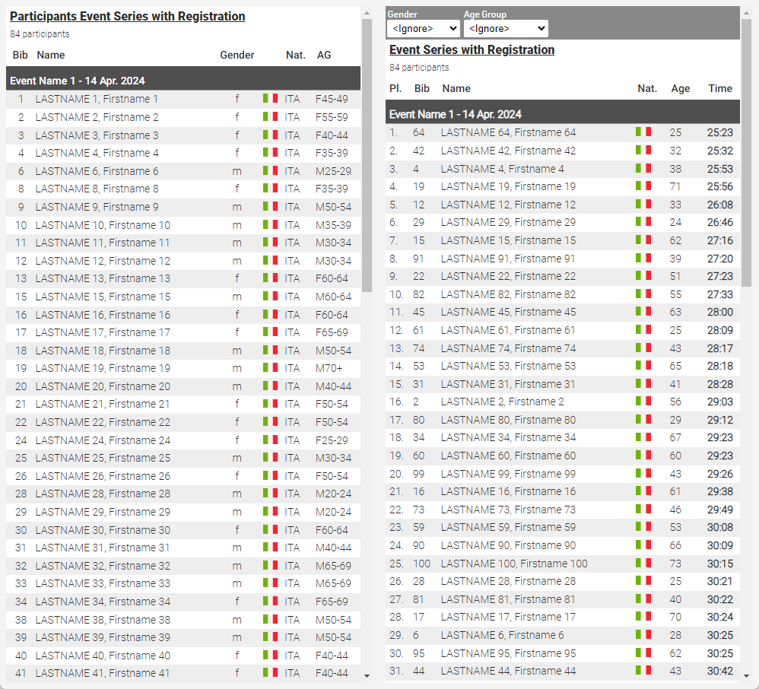The height and width of the screenshot is (689, 759).
Task: Click the flag icon in LASTNAME 64 row
Action: pyautogui.click(x=643, y=132)
